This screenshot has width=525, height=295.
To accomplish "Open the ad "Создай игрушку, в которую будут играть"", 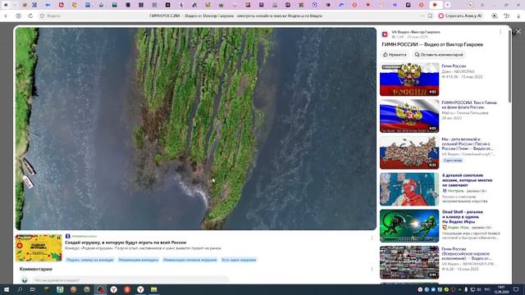I will point(126,243).
